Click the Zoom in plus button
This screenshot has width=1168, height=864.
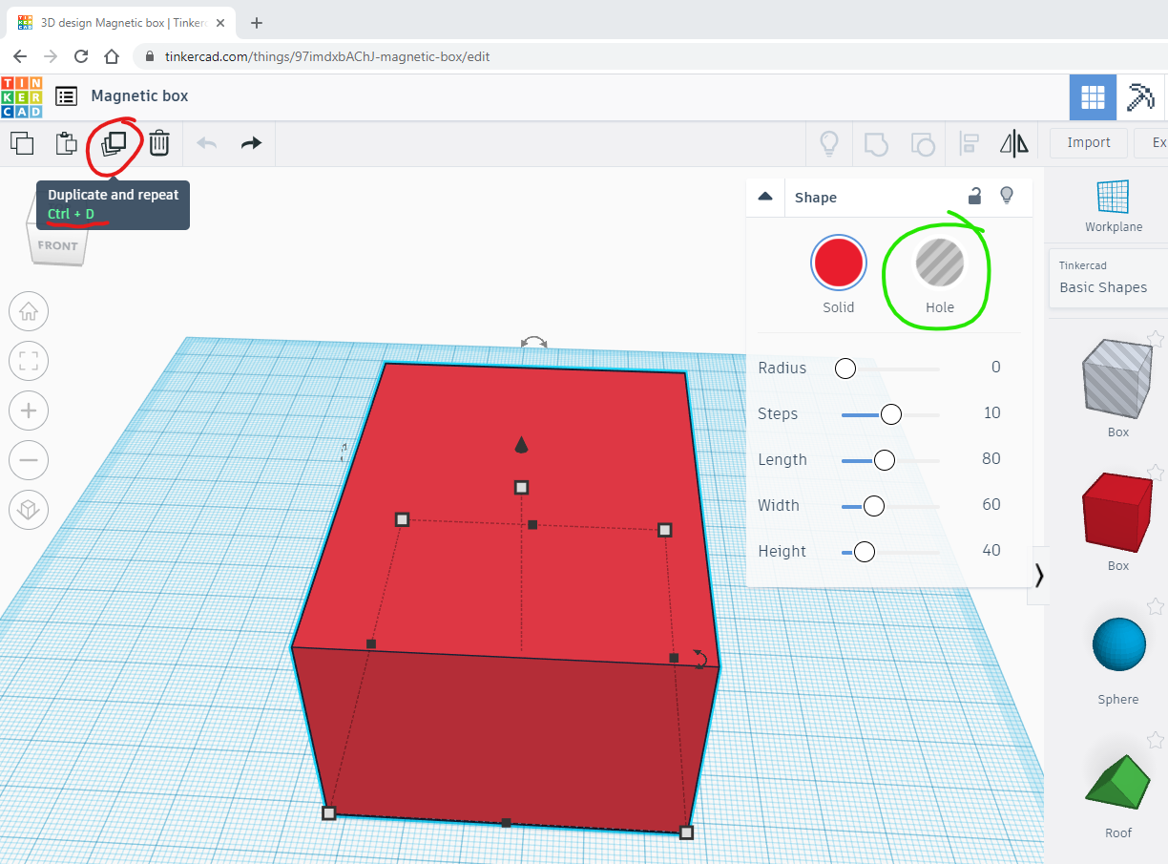[x=29, y=411]
